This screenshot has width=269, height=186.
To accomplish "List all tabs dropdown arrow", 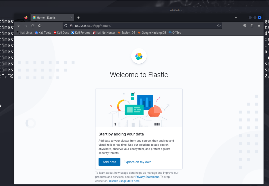I will point(236,18).
